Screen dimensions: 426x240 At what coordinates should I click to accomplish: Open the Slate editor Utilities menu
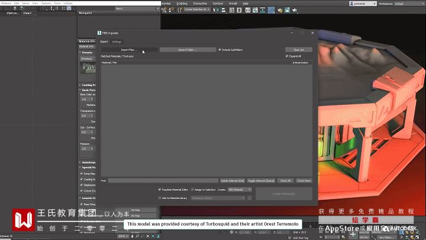[x=68, y=4]
